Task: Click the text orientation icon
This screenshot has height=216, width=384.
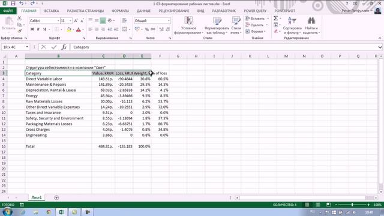Action: tap(110, 20)
